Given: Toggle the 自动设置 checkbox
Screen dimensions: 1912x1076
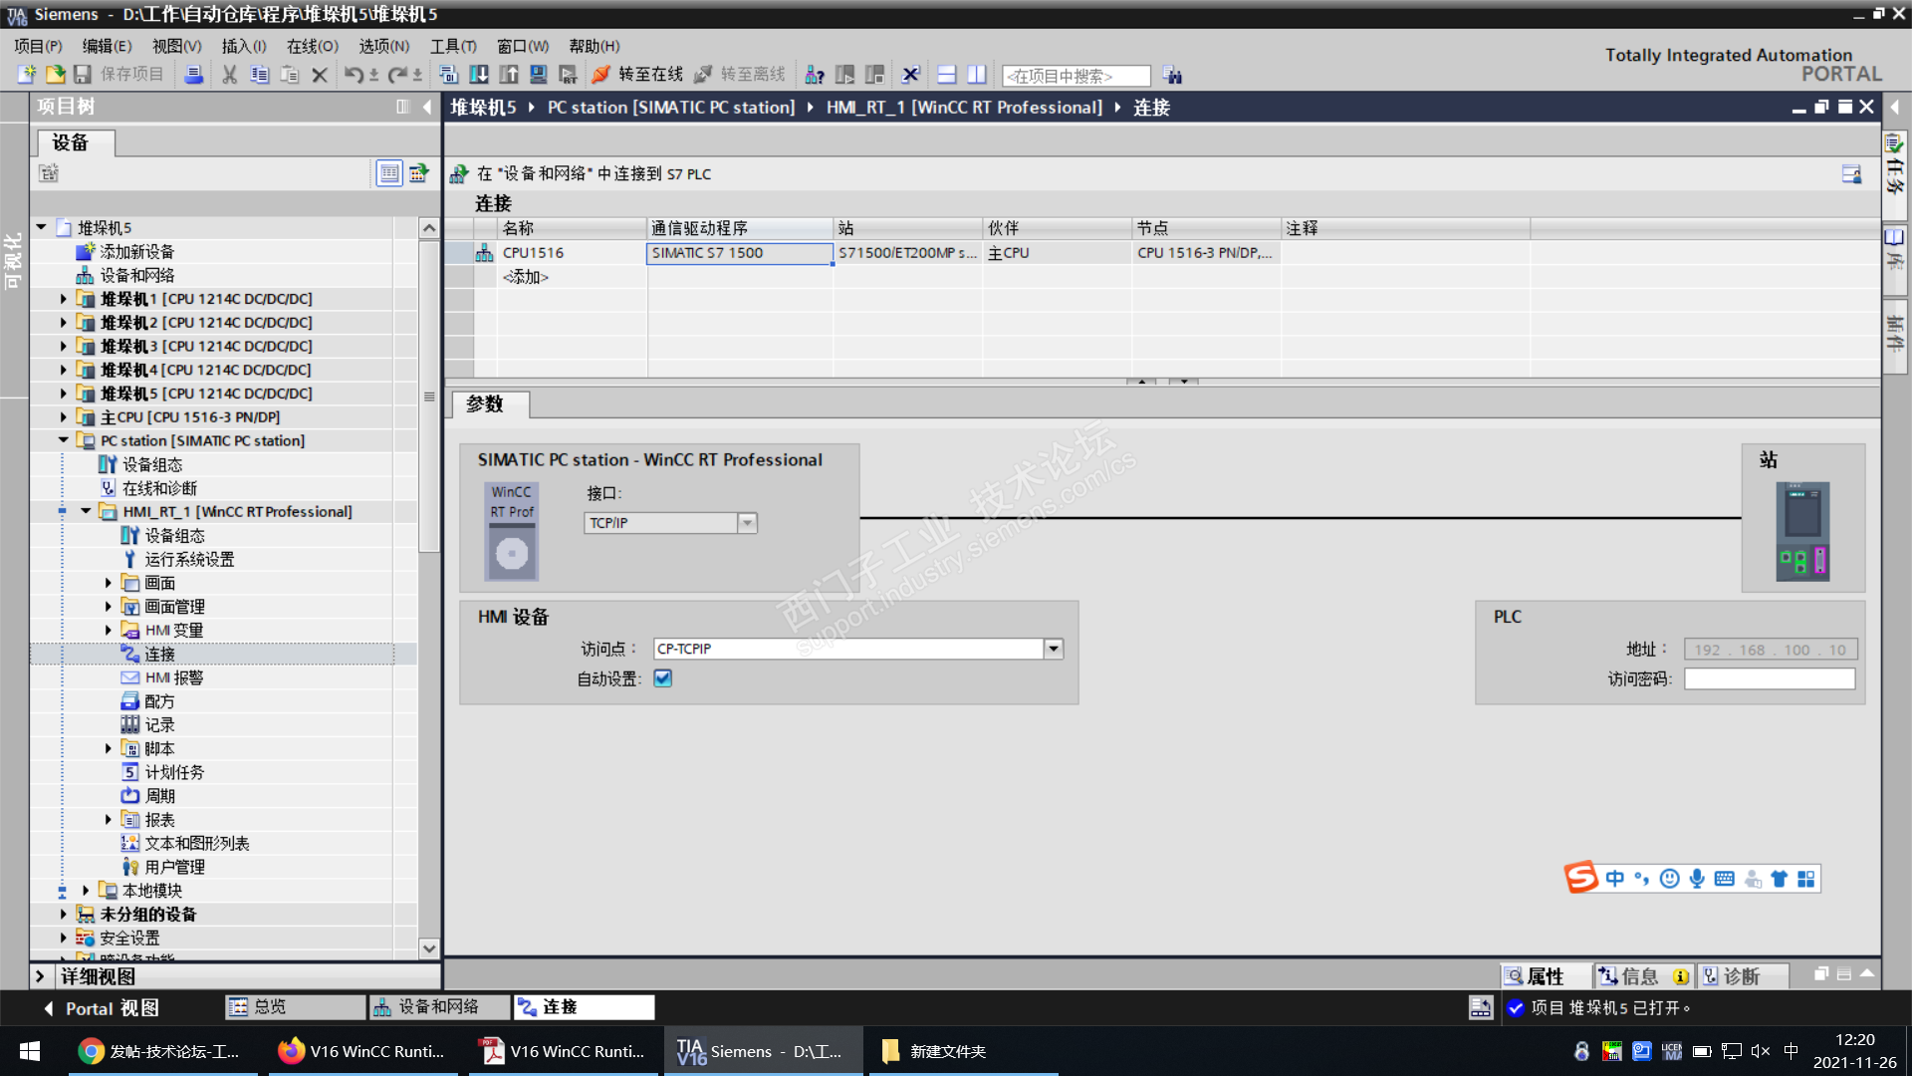Looking at the screenshot, I should [663, 678].
